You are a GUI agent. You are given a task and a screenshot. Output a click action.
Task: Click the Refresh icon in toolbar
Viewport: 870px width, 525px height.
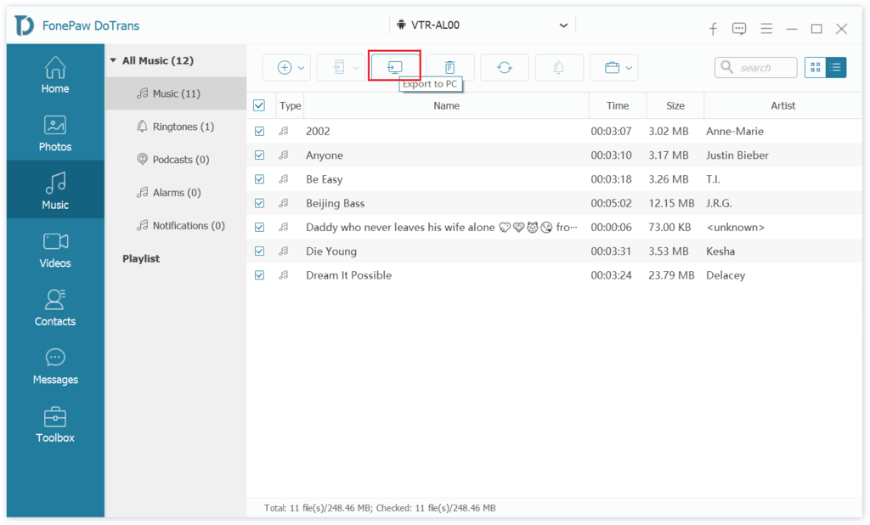(x=505, y=68)
